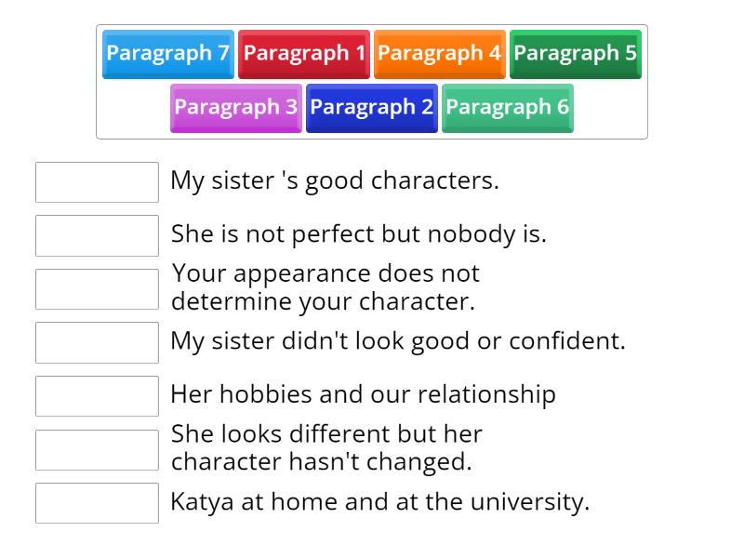Choose the green Paragraph 5 tile

point(576,53)
